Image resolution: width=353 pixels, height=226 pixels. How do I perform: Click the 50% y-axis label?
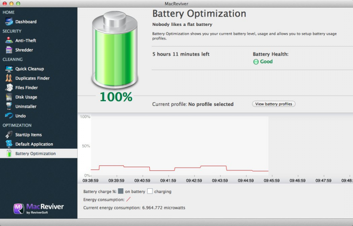coord(86,146)
